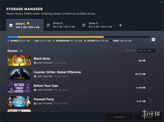Click the Drive C hard disk icon

tap(11, 25)
